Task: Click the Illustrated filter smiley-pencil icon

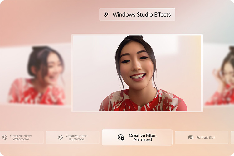Action: (x=61, y=137)
